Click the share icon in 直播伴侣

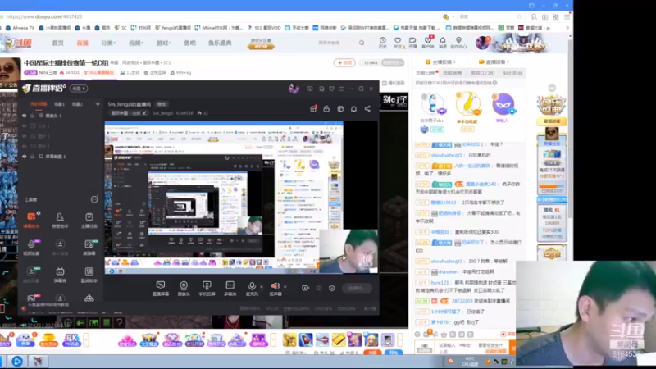[367, 109]
